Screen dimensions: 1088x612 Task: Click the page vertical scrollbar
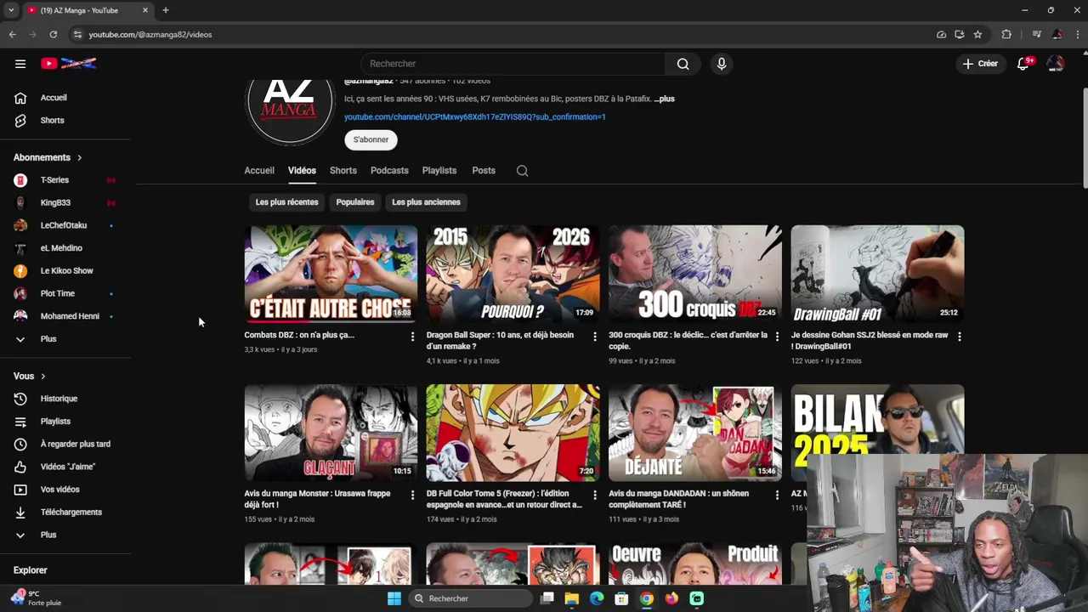pos(1085,138)
